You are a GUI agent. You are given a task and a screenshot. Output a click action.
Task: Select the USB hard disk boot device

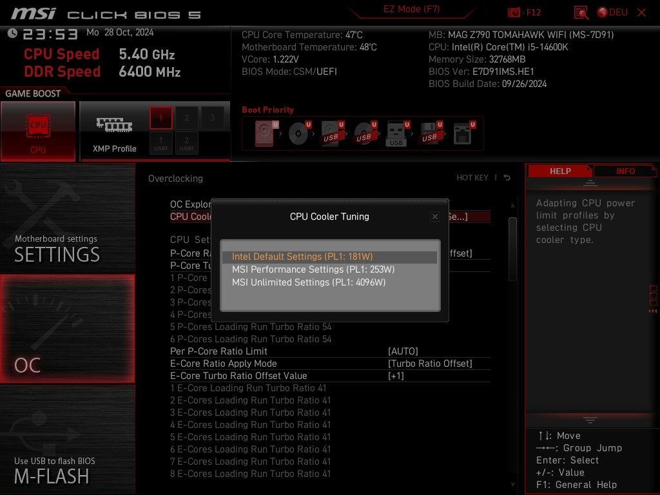(332, 133)
